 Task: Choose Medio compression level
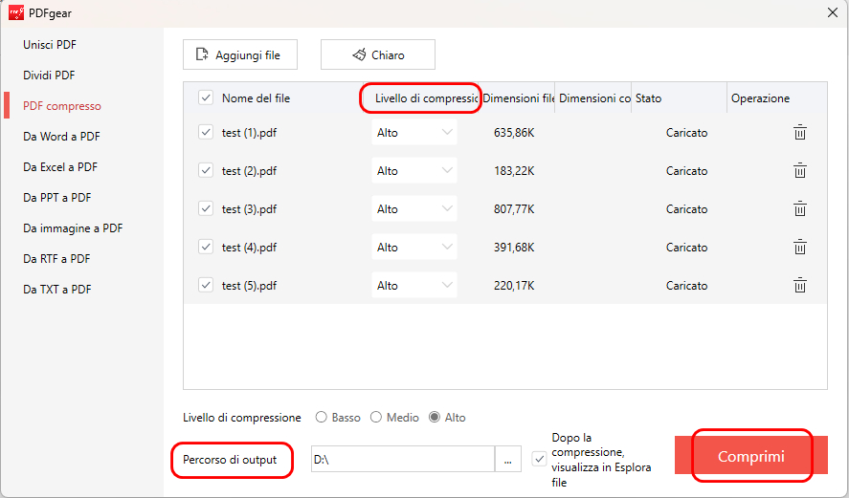(x=376, y=418)
